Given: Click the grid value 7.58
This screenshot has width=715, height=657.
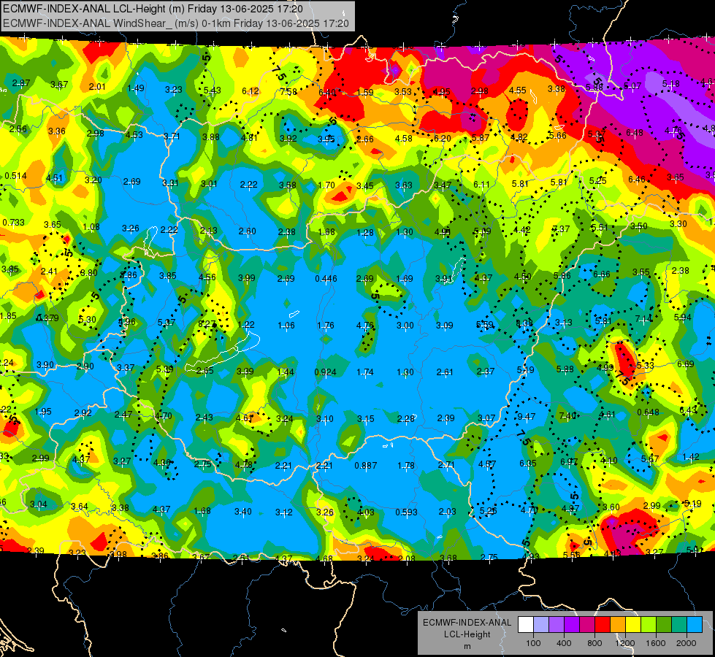Looking at the screenshot, I should tap(288, 92).
